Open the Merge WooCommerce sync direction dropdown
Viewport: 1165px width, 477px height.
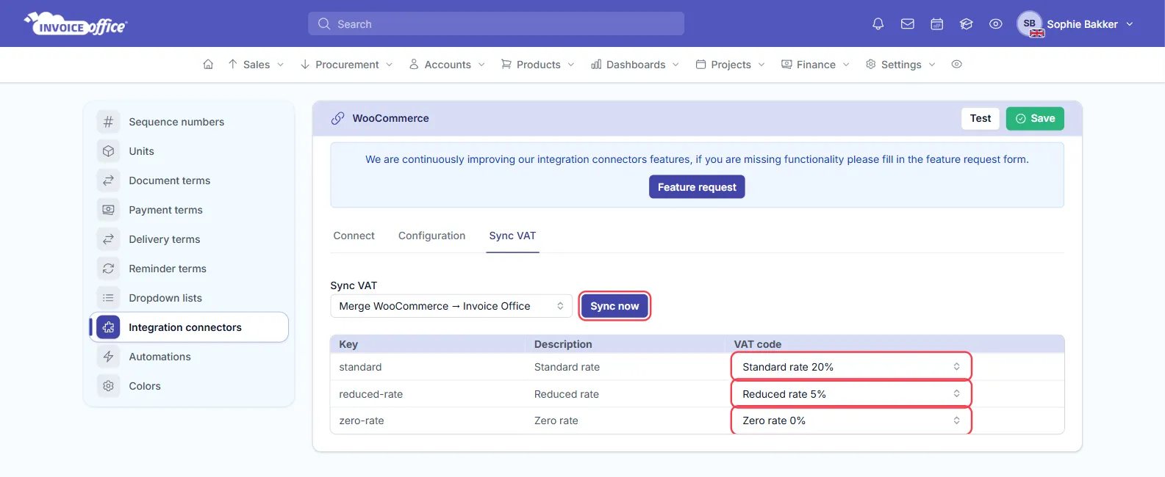click(x=451, y=306)
